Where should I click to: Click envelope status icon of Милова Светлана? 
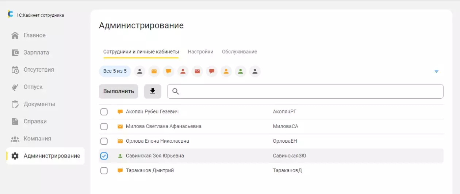[120, 126]
